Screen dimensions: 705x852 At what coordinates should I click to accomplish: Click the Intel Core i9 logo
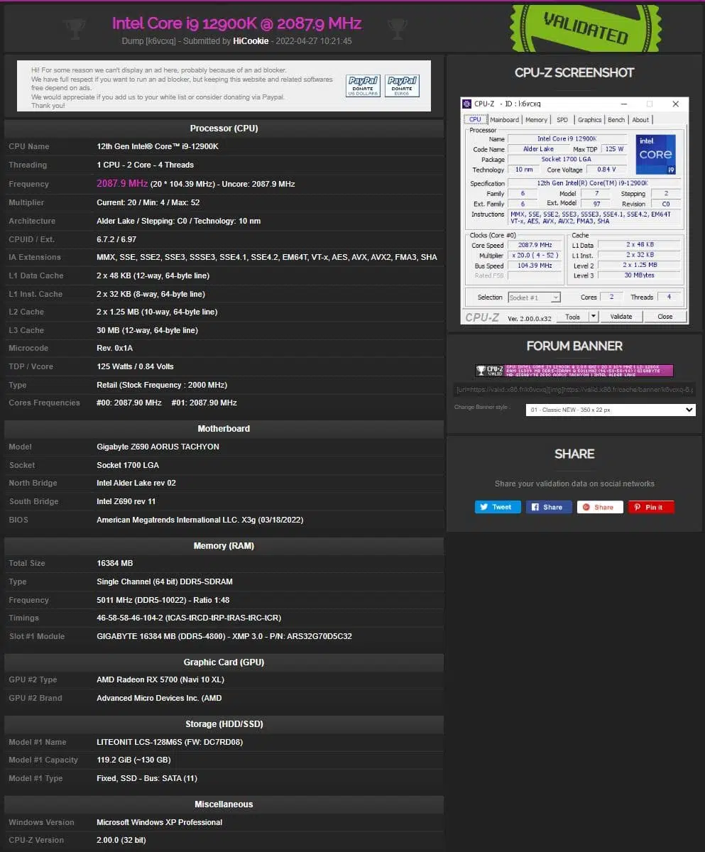(655, 154)
